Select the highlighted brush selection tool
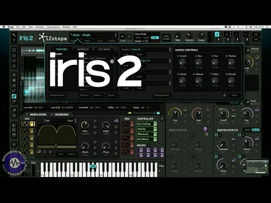The height and width of the screenshot is (203, 271). (x=14, y=96)
